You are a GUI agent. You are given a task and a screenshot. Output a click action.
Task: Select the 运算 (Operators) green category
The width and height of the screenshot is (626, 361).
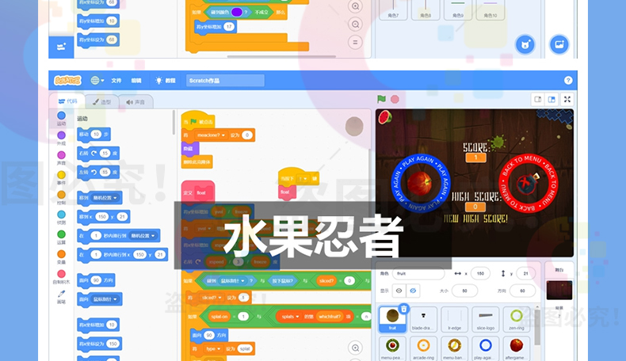point(61,237)
